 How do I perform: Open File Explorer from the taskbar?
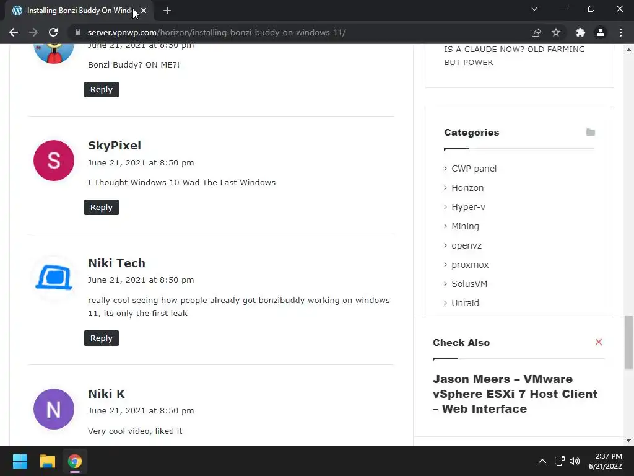[x=47, y=461]
